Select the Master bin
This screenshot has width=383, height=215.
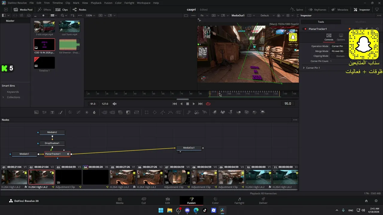10,21
